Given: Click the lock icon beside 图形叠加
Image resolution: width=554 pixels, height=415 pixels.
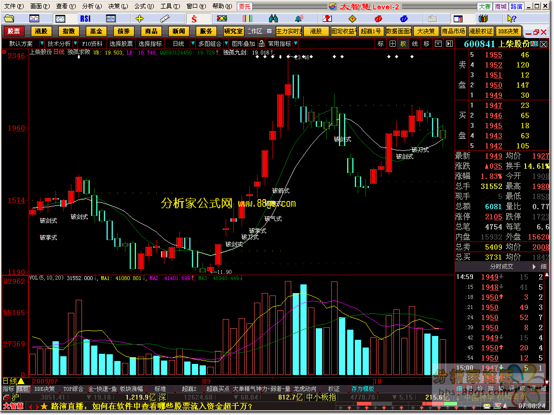Looking at the screenshot, I should 261,43.
